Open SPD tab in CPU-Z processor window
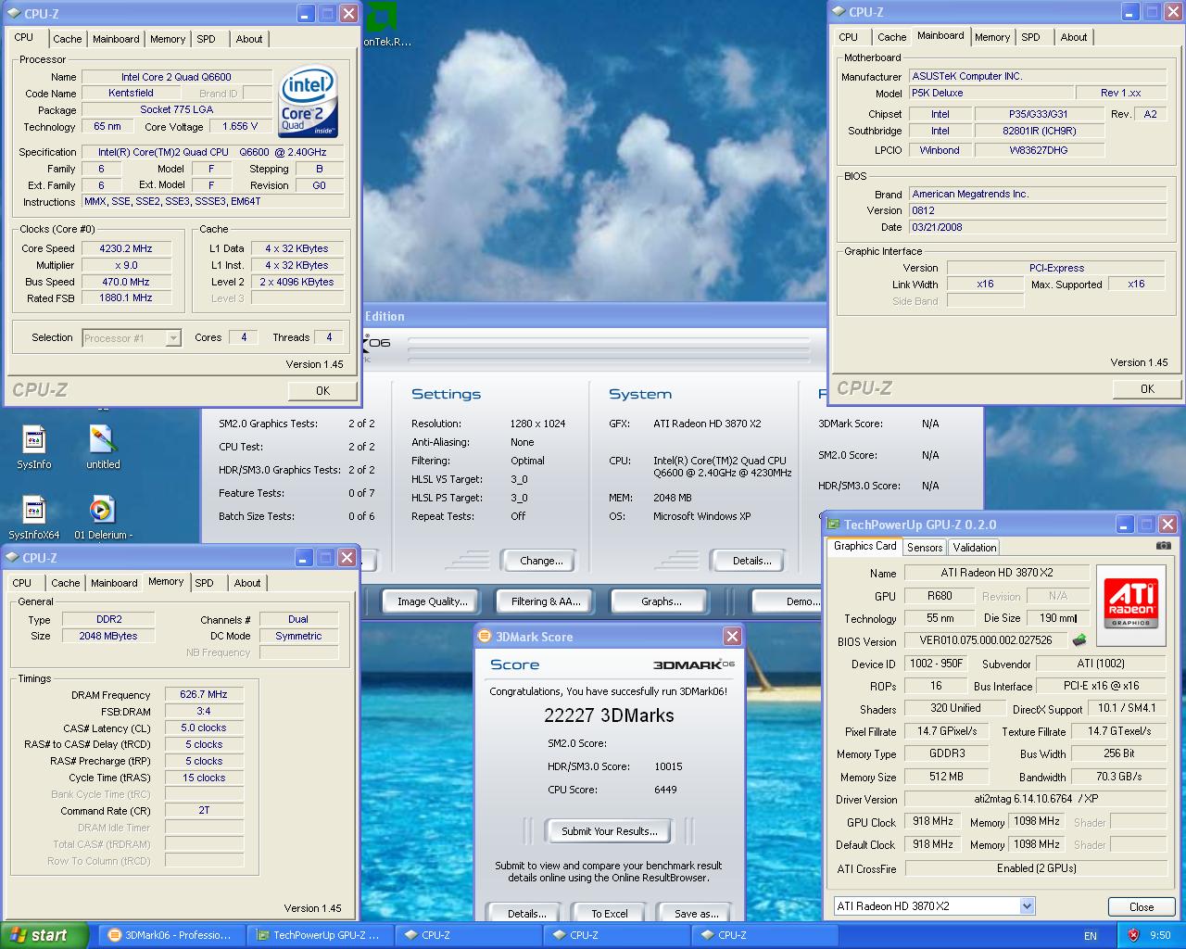 tap(207, 39)
